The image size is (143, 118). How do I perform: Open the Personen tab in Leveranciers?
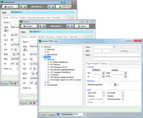(x=32, y=17)
